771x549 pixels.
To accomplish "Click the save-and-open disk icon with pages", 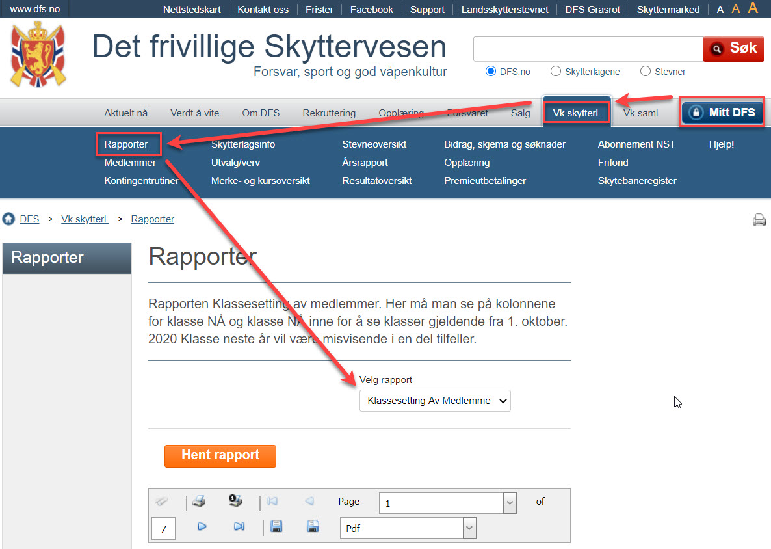I will pyautogui.click(x=313, y=526).
